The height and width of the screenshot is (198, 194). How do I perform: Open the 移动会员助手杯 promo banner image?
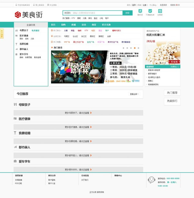pos(95,67)
